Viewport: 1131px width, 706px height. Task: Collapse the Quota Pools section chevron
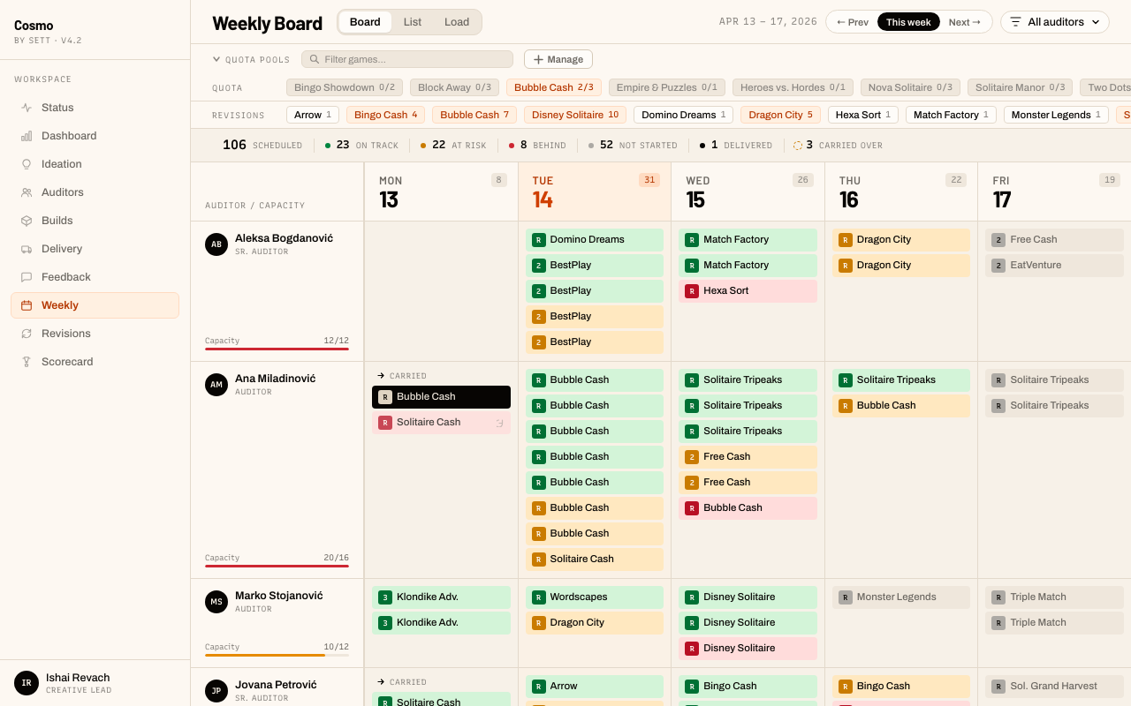click(x=216, y=59)
